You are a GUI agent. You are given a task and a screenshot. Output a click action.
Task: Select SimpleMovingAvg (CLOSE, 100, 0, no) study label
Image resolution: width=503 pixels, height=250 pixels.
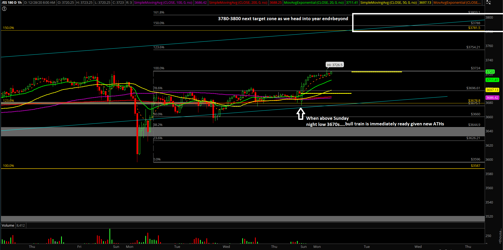[163, 2]
